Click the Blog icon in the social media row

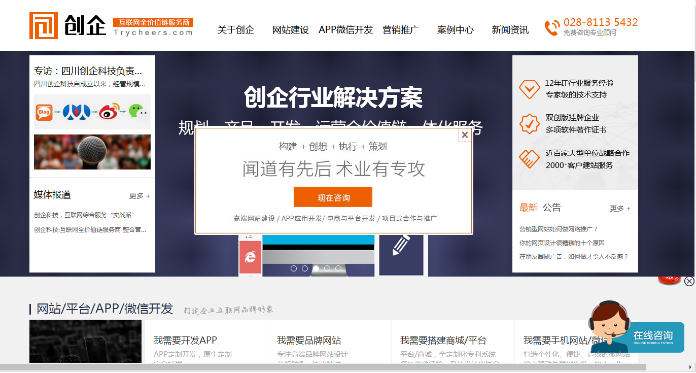click(x=44, y=112)
